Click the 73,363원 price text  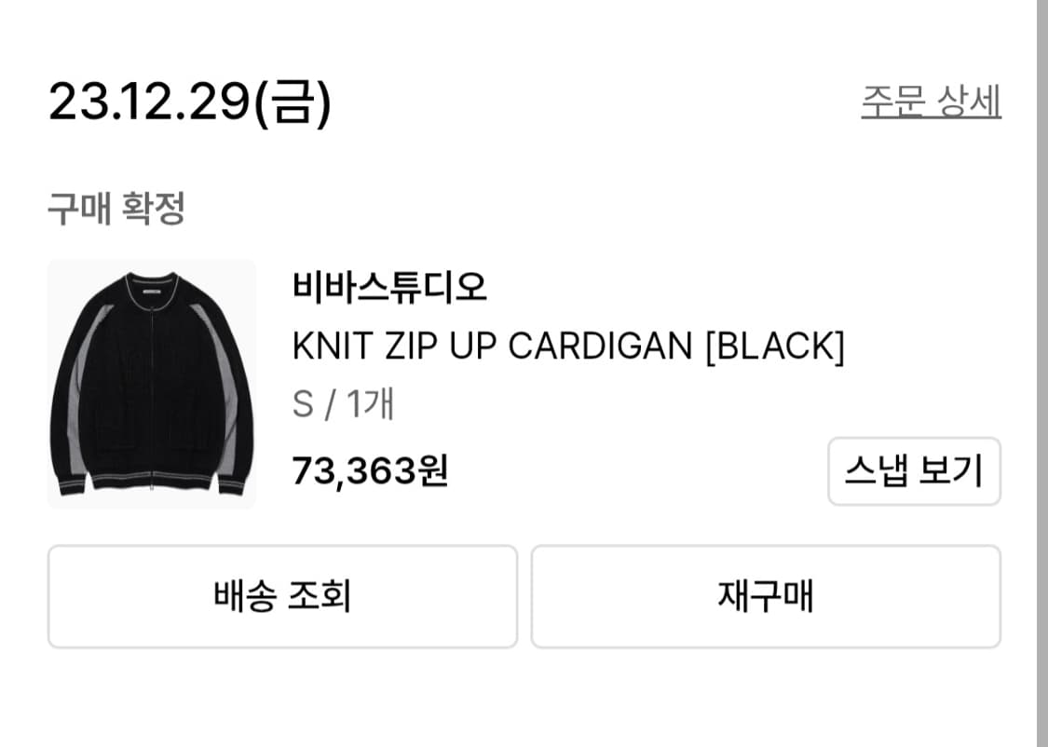click(370, 470)
